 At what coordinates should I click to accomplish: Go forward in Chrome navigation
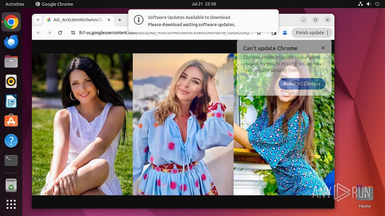click(x=49, y=33)
